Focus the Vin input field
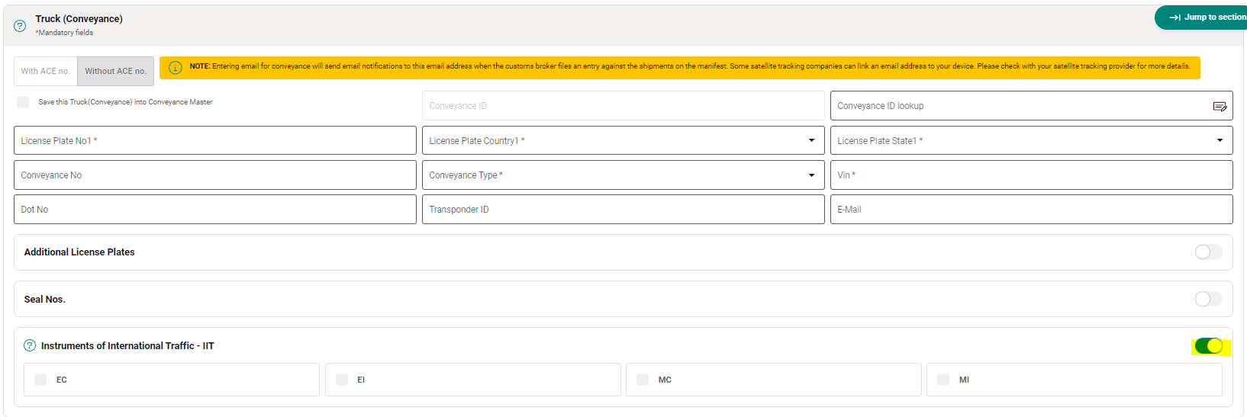 [x=1030, y=175]
